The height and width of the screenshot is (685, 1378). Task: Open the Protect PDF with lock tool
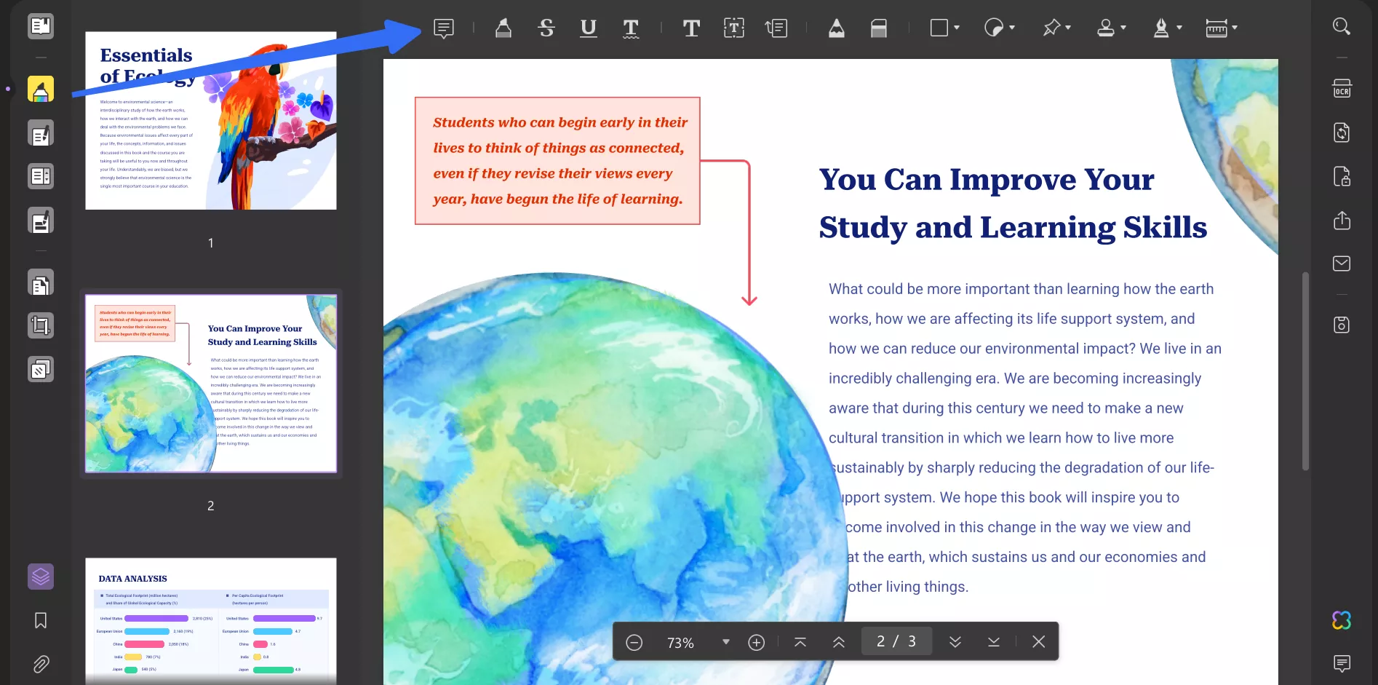1342,176
